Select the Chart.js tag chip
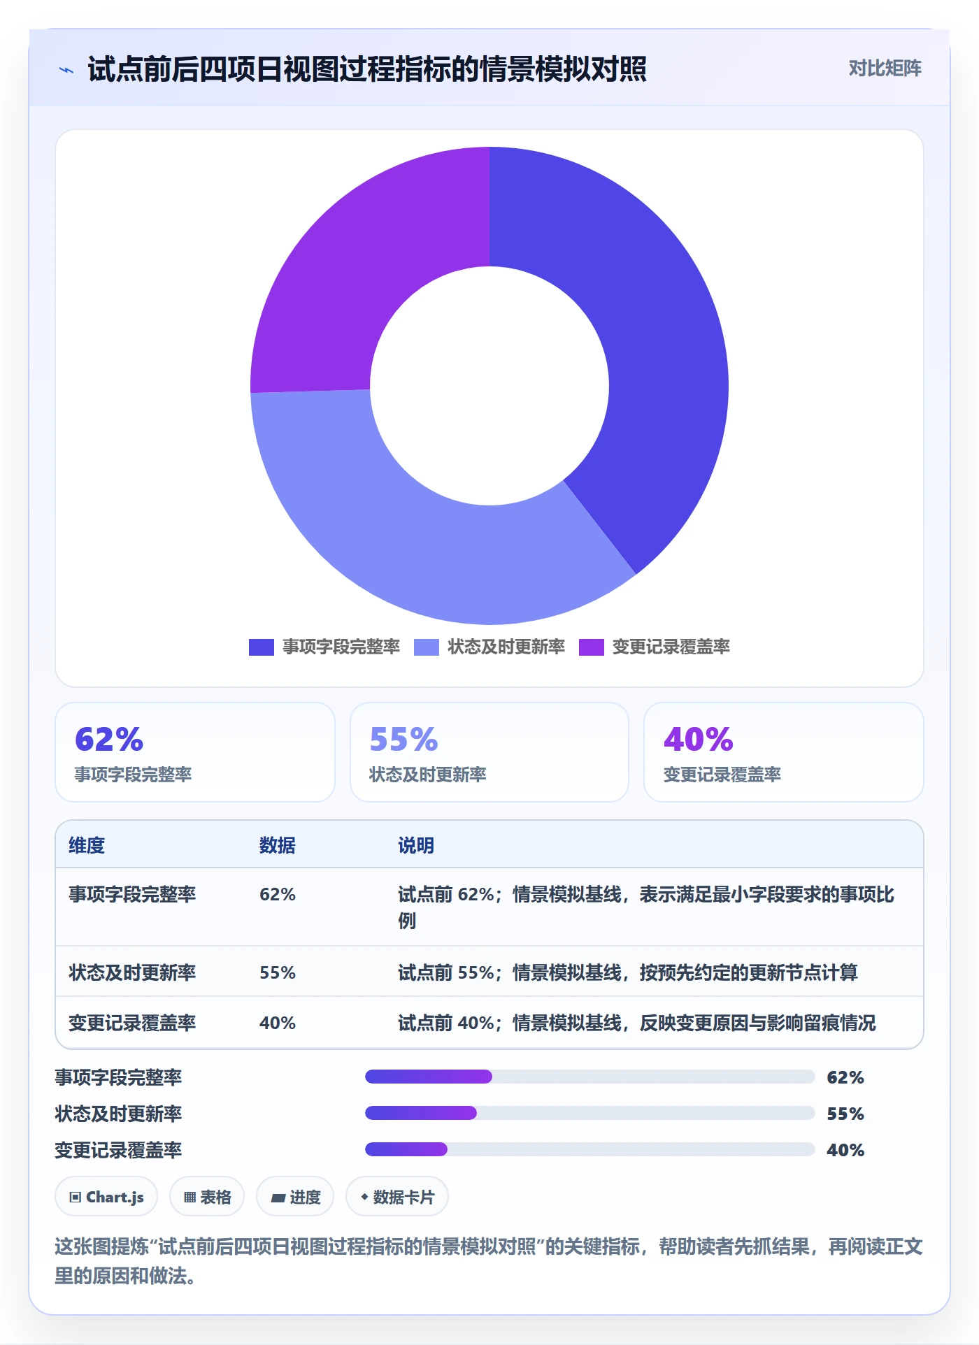This screenshot has height=1345, width=979. [x=106, y=1197]
